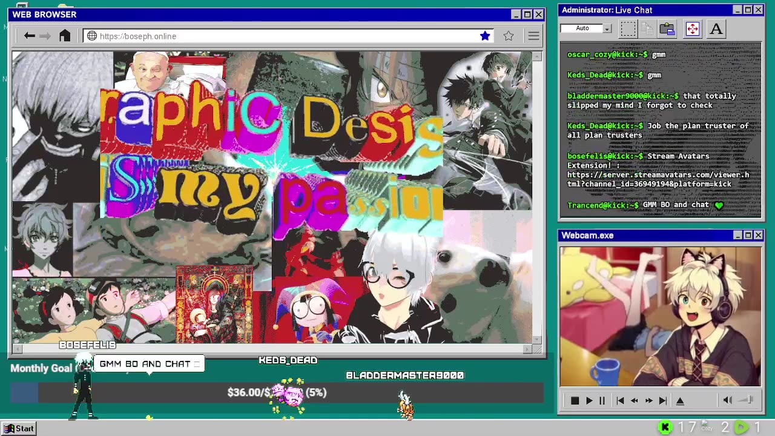
Task: Click the eject button in Webcam.exe
Action: (680, 400)
